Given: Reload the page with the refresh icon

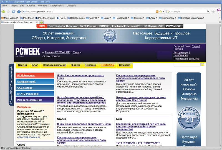Looking at the screenshot, I should [x=14, y=12].
